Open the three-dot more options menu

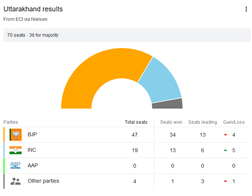(246, 9)
